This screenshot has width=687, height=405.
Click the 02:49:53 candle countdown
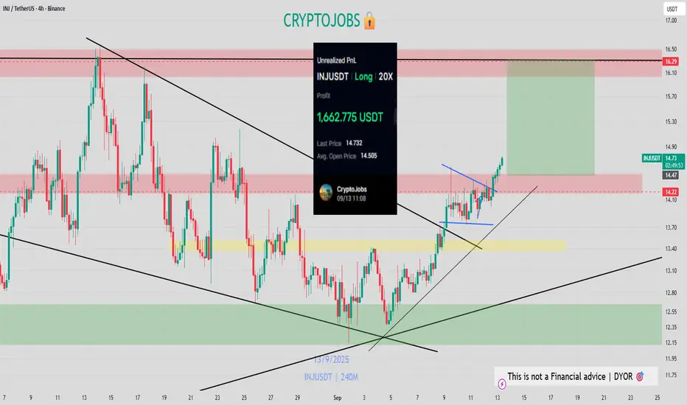coord(674,166)
